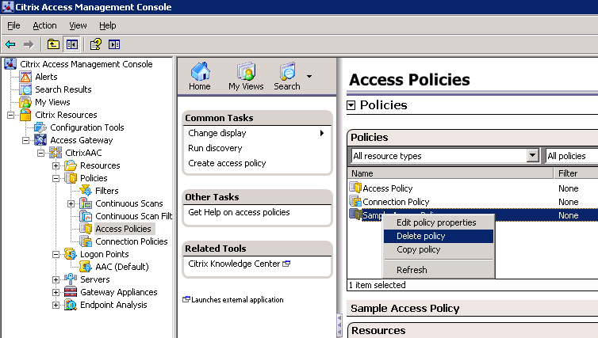Collapse the Citrix Resources tree node
This screenshot has width=598, height=338.
click(x=10, y=115)
